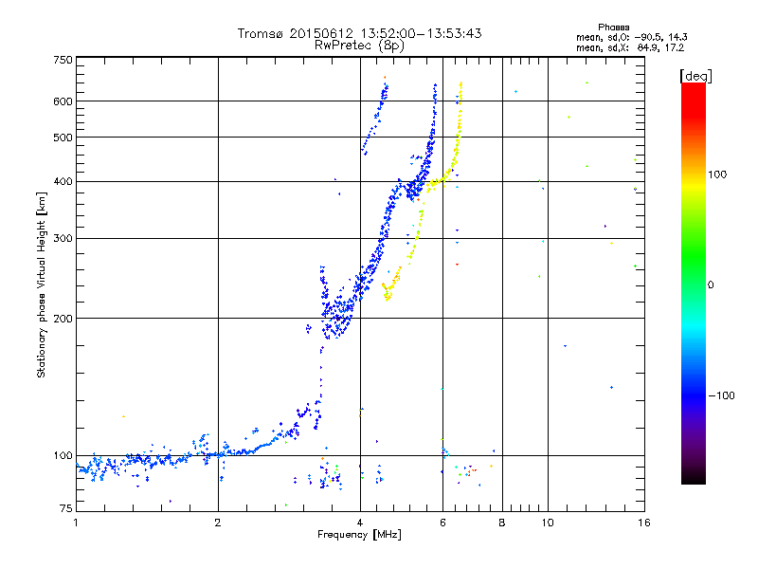758x569 pixels.
Task: Click the colorbar tick label '-100'
Action: click(722, 395)
